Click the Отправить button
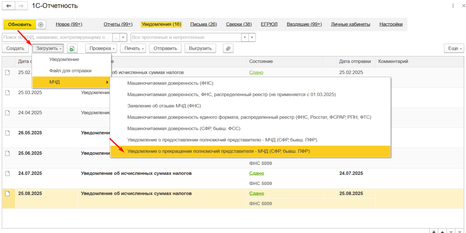Viewport: 466px width, 233px height. pyautogui.click(x=165, y=48)
